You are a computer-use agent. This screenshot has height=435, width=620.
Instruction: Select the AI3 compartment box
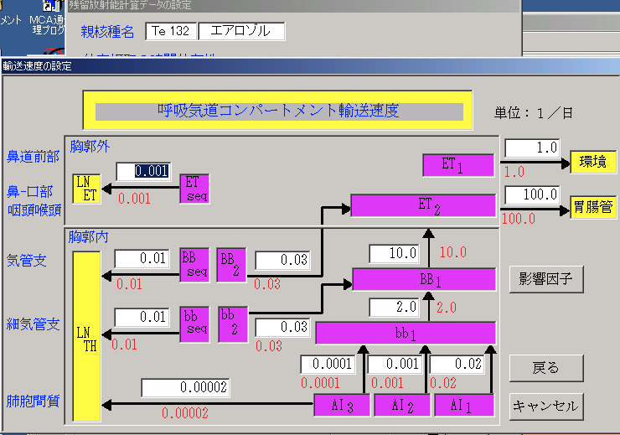coord(340,405)
